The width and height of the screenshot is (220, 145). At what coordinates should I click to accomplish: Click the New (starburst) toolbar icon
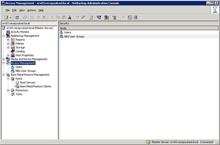pyautogui.click(x=32, y=17)
